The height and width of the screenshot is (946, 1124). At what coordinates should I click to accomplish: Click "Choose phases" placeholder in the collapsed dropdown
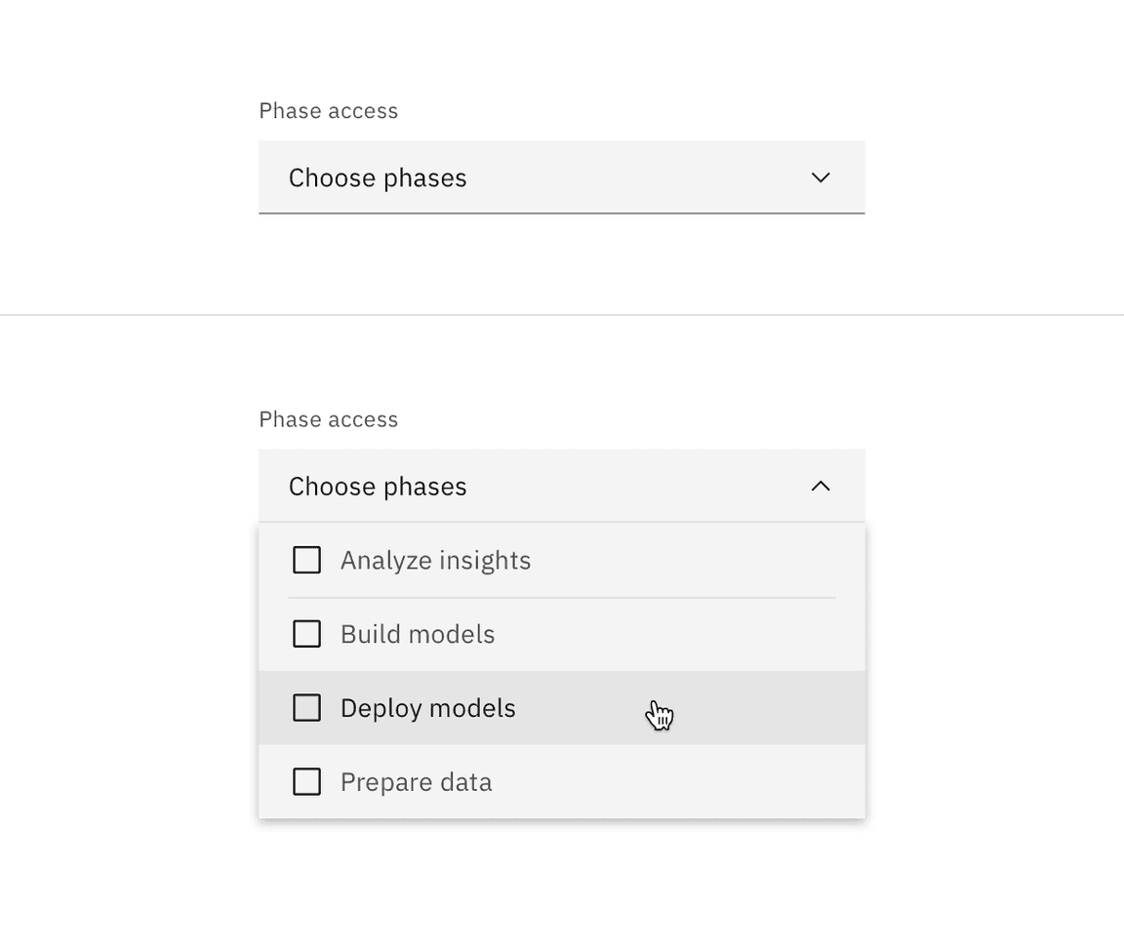tap(378, 177)
